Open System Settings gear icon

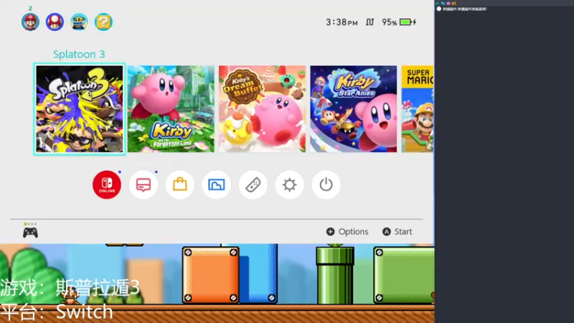290,184
